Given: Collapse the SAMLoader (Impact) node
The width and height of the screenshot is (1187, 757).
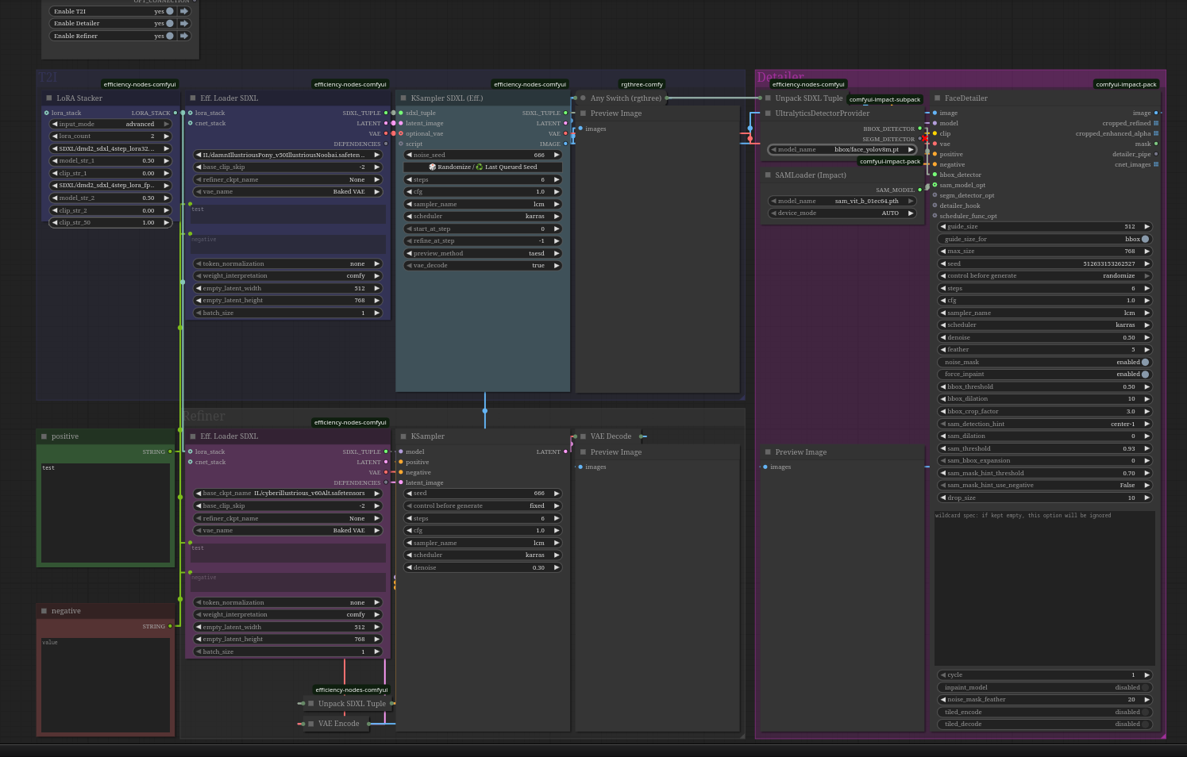Looking at the screenshot, I should [x=768, y=175].
